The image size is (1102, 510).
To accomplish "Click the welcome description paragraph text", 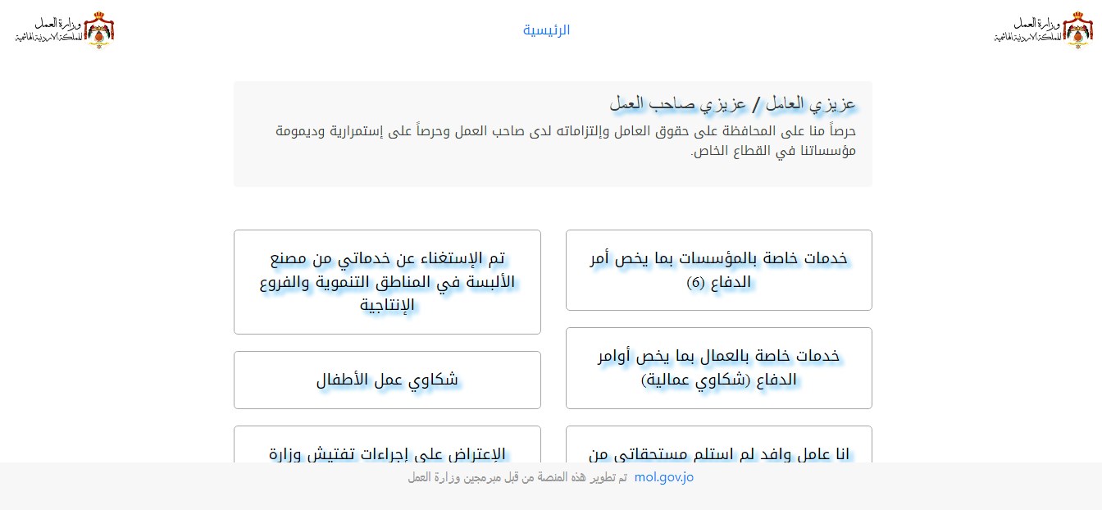I will point(564,141).
